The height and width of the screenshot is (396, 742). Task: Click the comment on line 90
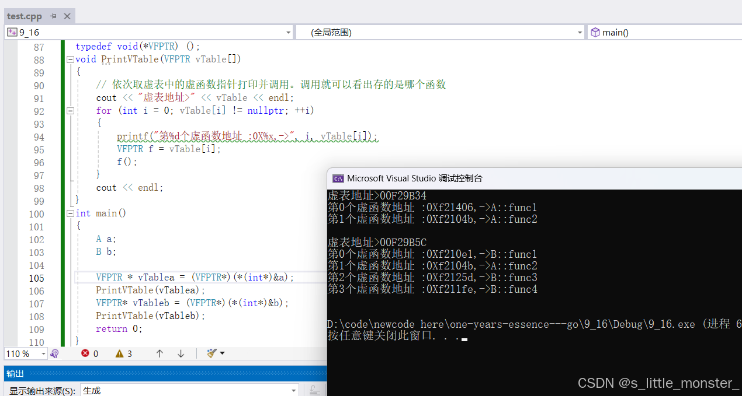(271, 85)
